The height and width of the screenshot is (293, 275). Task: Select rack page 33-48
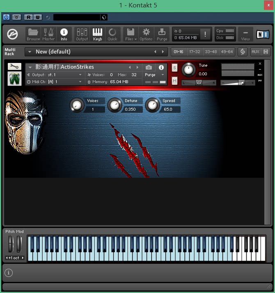211,52
